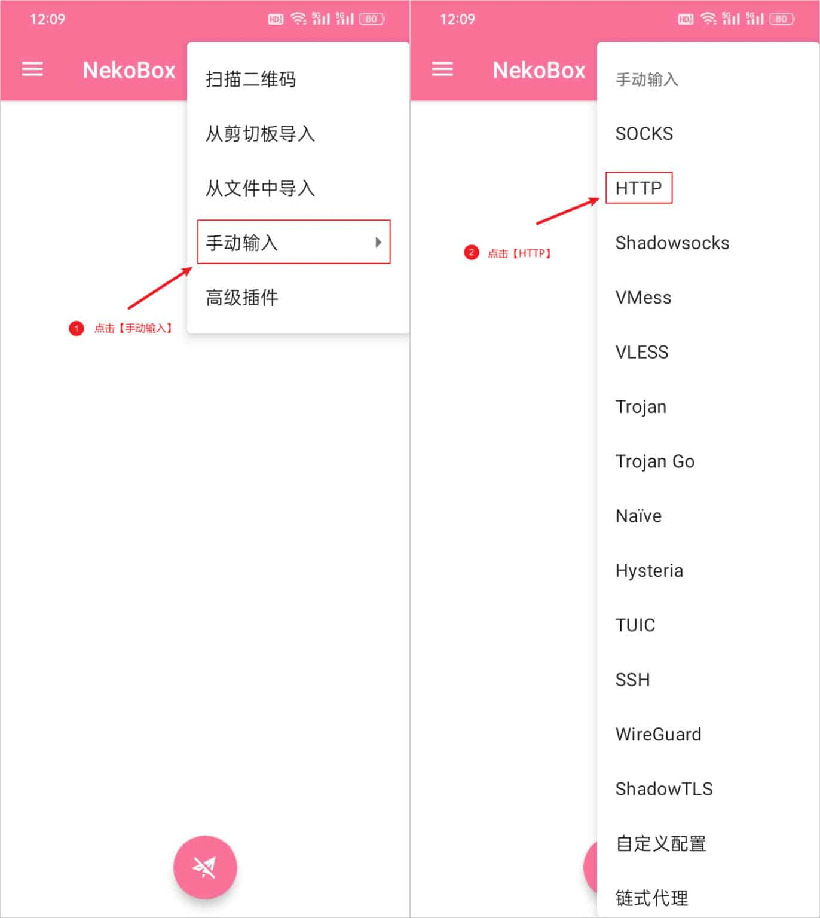
Task: Select WireGuard from the list
Action: [x=658, y=734]
